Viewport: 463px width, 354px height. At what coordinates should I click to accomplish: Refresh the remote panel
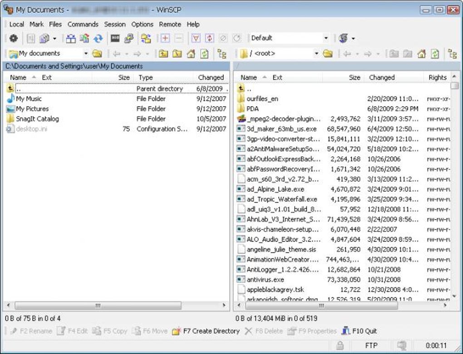tap(435, 53)
